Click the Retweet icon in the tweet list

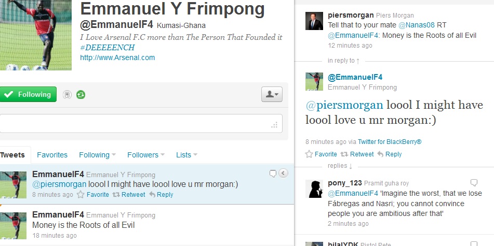[x=116, y=195]
